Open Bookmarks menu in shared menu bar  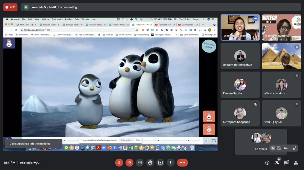[x=57, y=19]
